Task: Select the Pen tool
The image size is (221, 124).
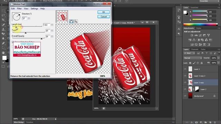Action: pyautogui.click(x=3, y=43)
